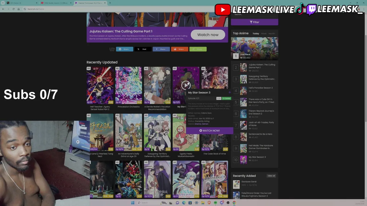Open Fate/Grand Order Ritsuka Fujimaru Season 3

[x=256, y=195]
